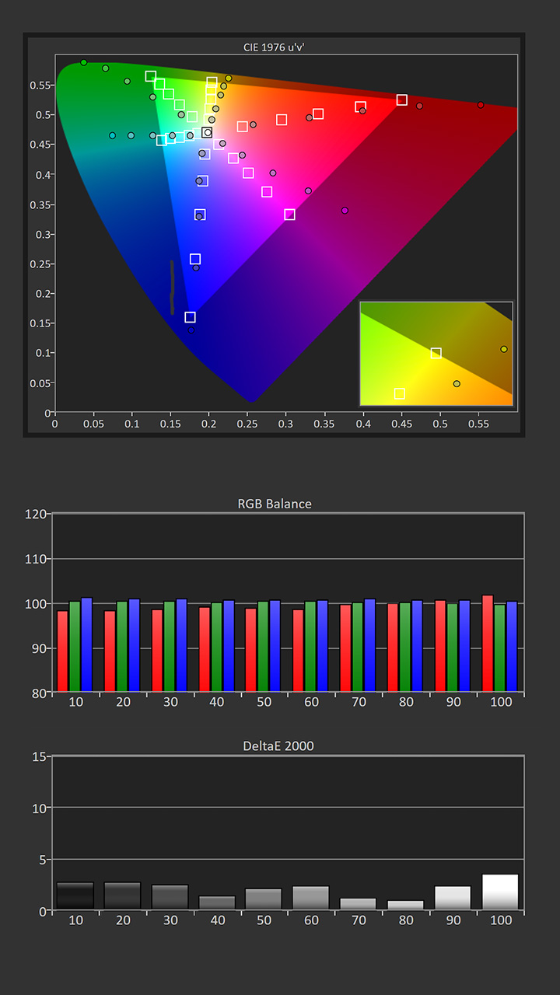Screen dimensions: 560x995
Task: Click the RGB Balance chart title
Action: pos(275,504)
